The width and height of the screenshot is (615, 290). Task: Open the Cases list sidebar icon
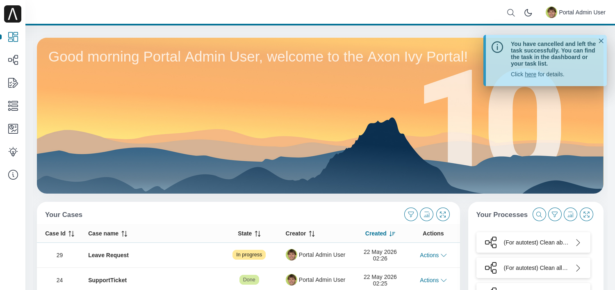[13, 106]
